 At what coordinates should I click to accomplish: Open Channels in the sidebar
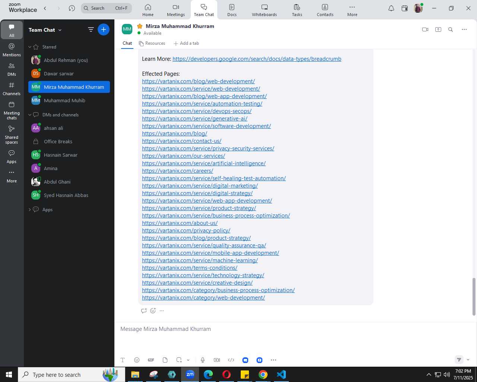click(x=12, y=89)
